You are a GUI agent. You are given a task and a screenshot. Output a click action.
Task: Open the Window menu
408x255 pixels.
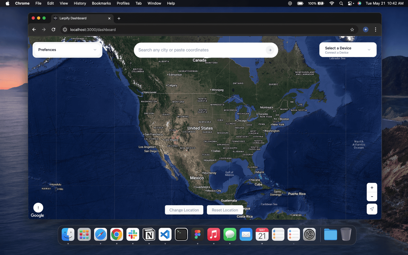click(154, 3)
